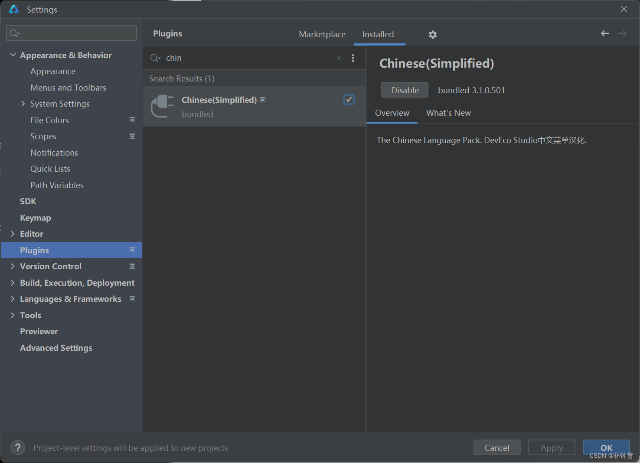Image resolution: width=640 pixels, height=463 pixels.
Task: Expand the Tools section
Action: coord(13,315)
